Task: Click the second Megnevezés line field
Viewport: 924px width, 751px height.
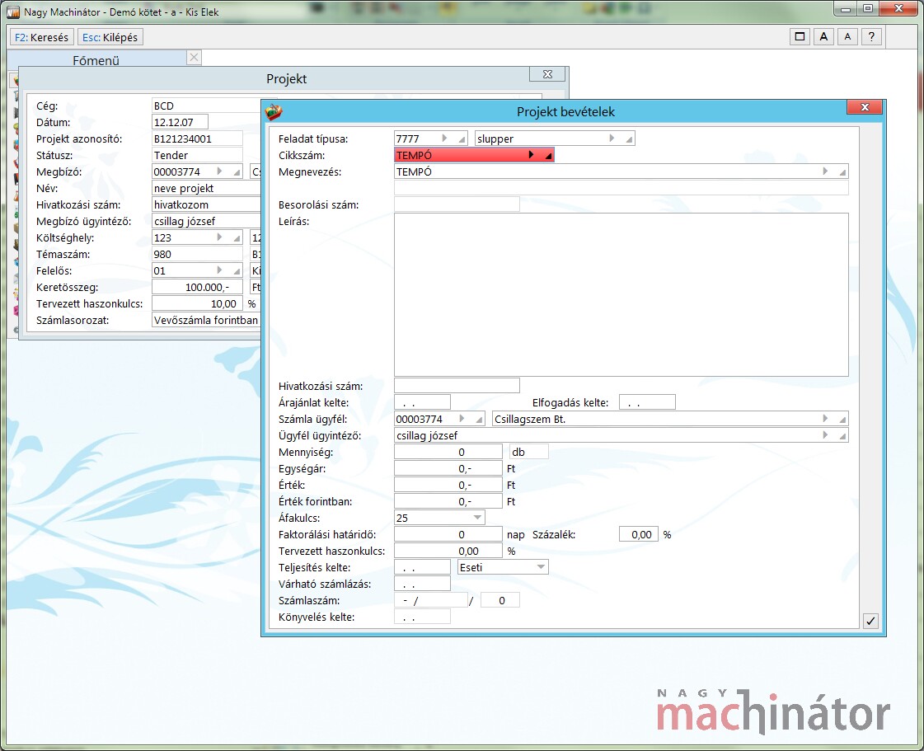Action: 621,188
